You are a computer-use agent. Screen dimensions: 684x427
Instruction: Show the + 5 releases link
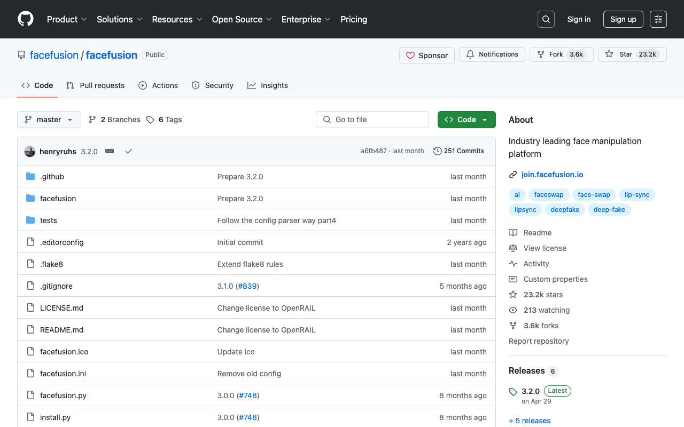pyautogui.click(x=530, y=421)
